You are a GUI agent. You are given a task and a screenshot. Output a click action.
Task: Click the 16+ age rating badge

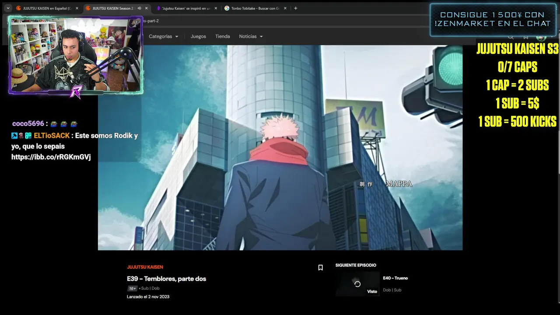132,288
